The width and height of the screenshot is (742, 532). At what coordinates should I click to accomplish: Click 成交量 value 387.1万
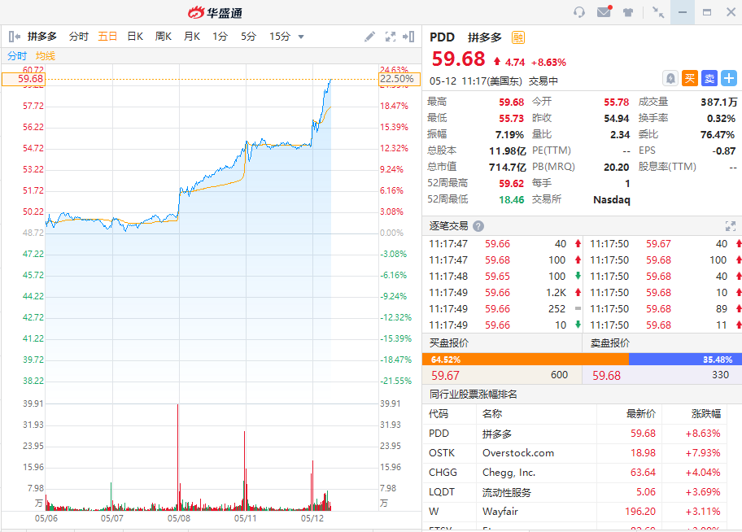click(x=718, y=102)
